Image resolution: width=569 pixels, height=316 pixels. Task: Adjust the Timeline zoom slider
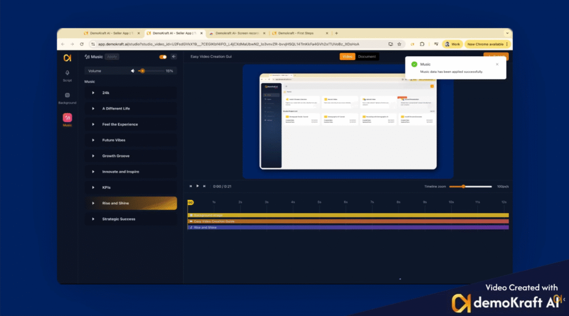coord(463,187)
